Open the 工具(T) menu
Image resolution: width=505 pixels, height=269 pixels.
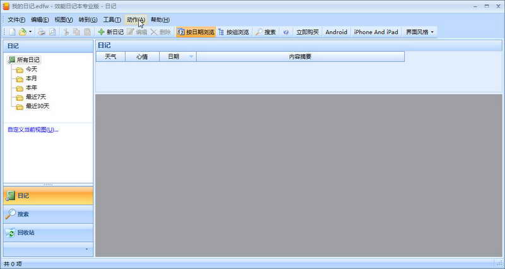(112, 20)
